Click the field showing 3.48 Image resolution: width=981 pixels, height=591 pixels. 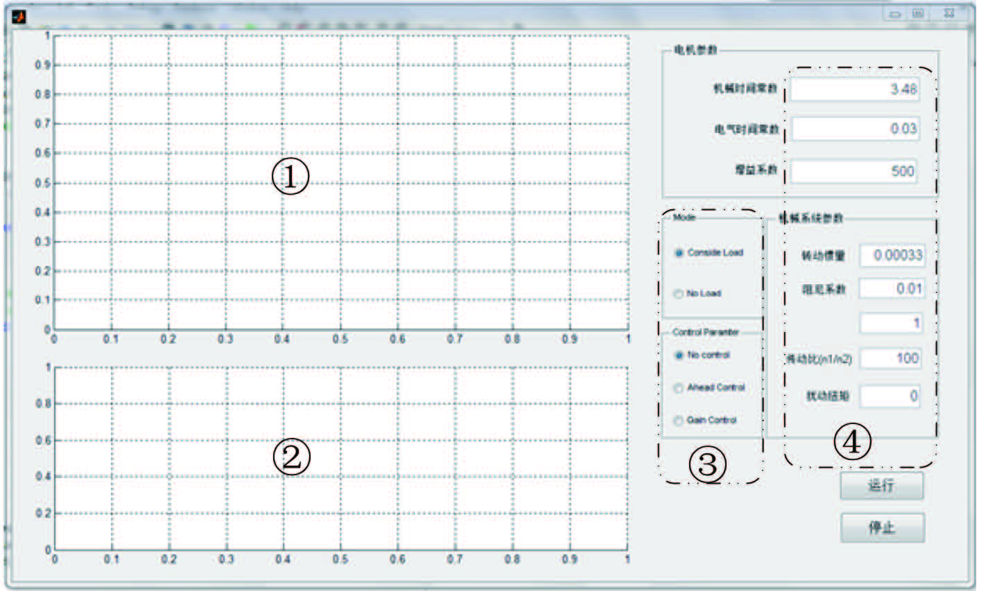[854, 89]
